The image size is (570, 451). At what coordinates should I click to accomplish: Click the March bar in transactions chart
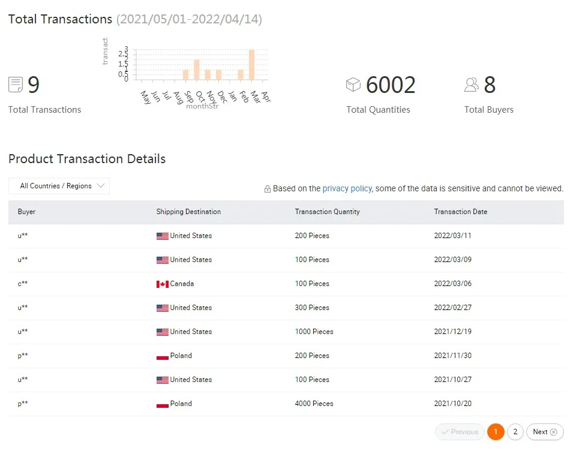point(252,65)
